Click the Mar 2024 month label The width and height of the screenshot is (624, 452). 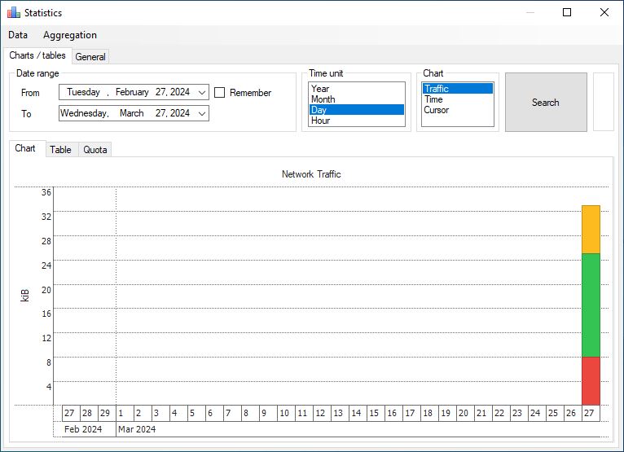[137, 429]
